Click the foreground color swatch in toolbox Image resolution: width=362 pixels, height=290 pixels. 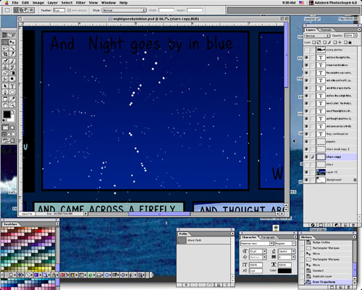(x=7, y=115)
